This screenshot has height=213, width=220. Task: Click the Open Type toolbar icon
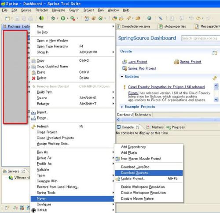coord(115,19)
